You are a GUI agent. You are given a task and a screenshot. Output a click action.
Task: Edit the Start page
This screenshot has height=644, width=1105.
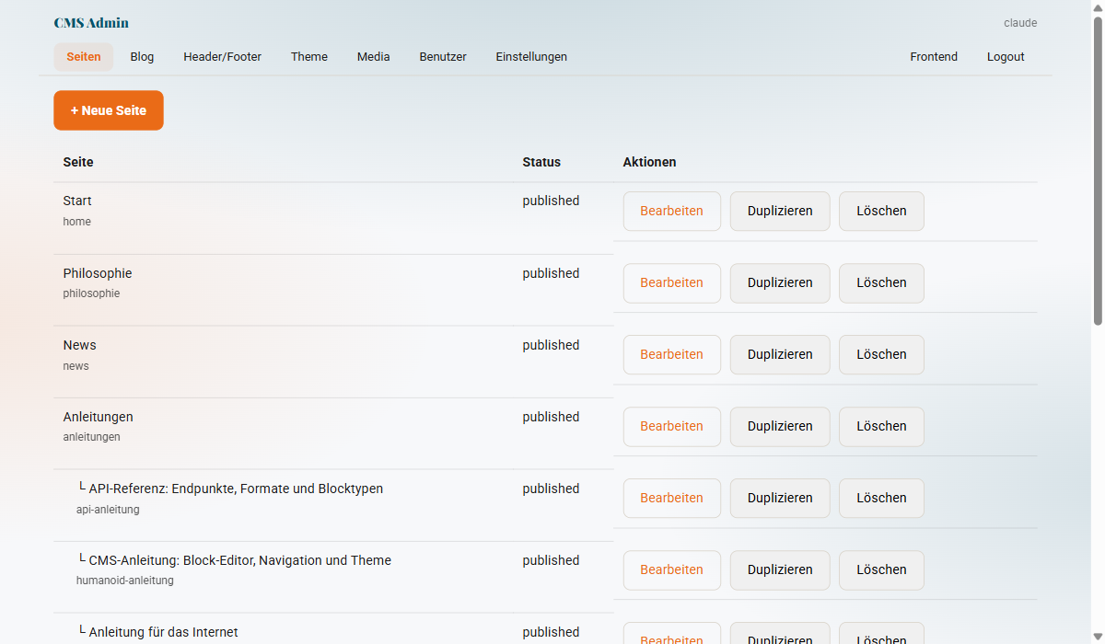coord(671,211)
